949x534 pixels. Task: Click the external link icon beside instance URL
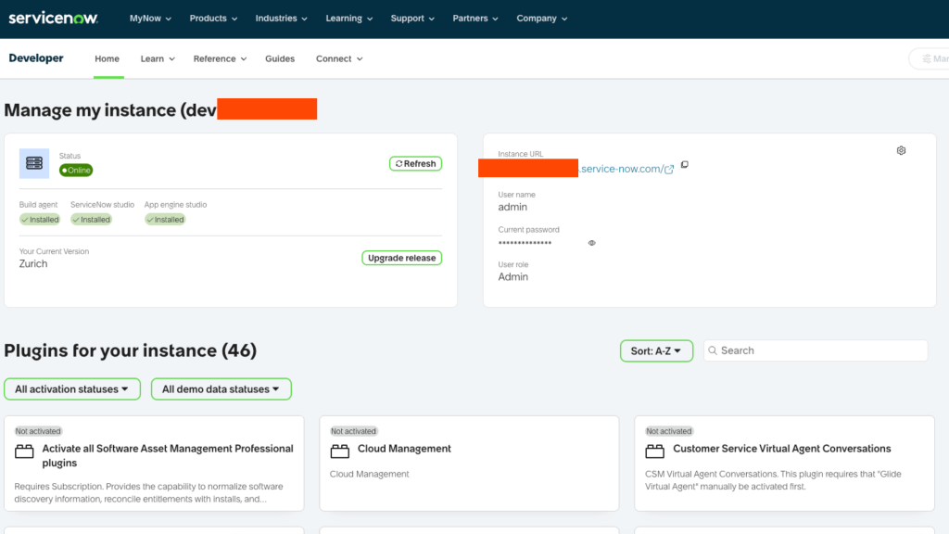[669, 170]
